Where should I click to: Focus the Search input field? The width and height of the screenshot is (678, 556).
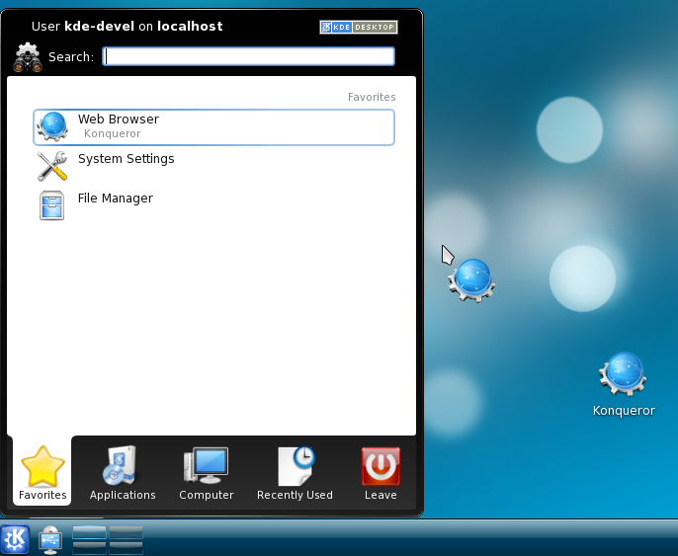[249, 56]
